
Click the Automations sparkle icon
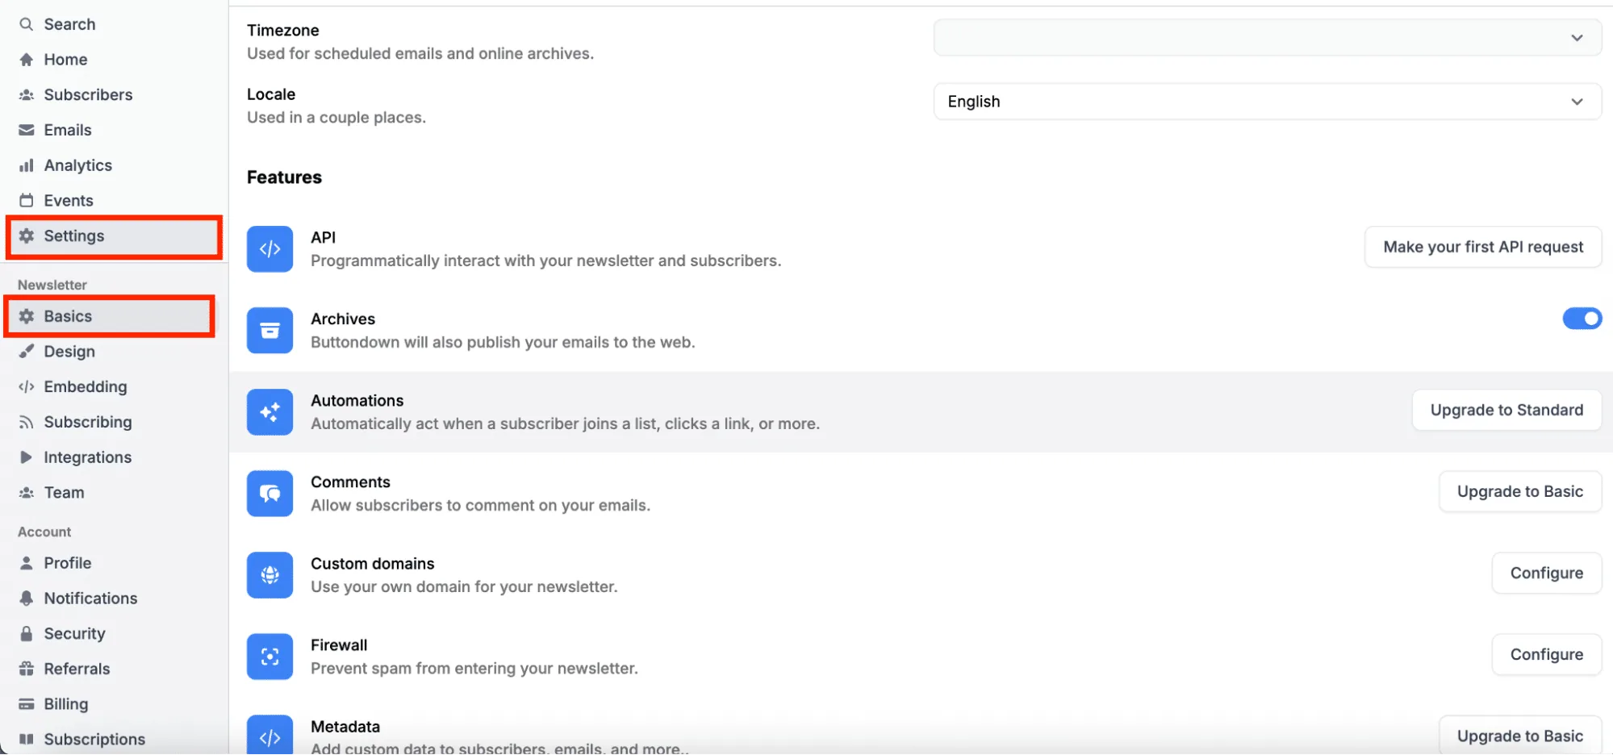coord(270,412)
